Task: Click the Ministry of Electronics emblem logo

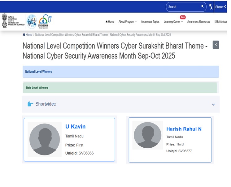Action: click(5, 20)
